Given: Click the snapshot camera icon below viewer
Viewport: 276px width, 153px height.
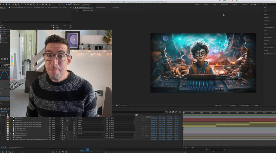Looking at the screenshot, I should (x=117, y=105).
